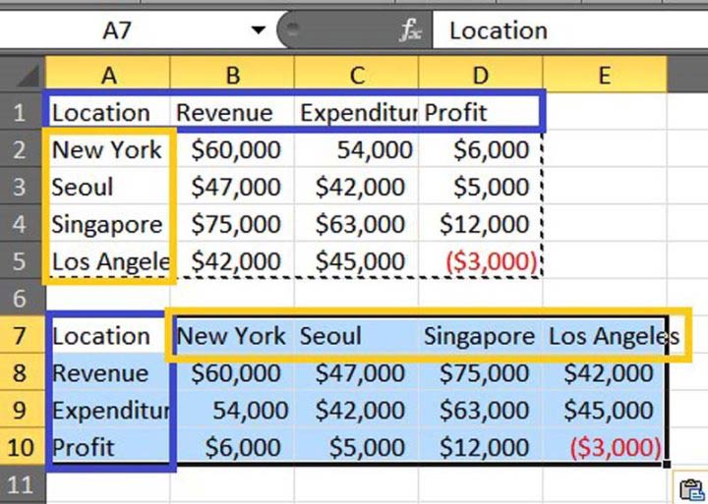Image resolution: width=708 pixels, height=504 pixels.
Task: Click cell C3 with $42,000
Action: (356, 186)
